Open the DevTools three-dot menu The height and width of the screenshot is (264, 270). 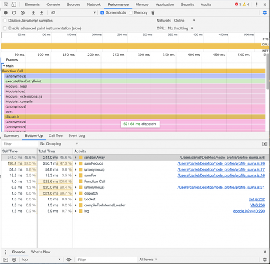coord(256,5)
